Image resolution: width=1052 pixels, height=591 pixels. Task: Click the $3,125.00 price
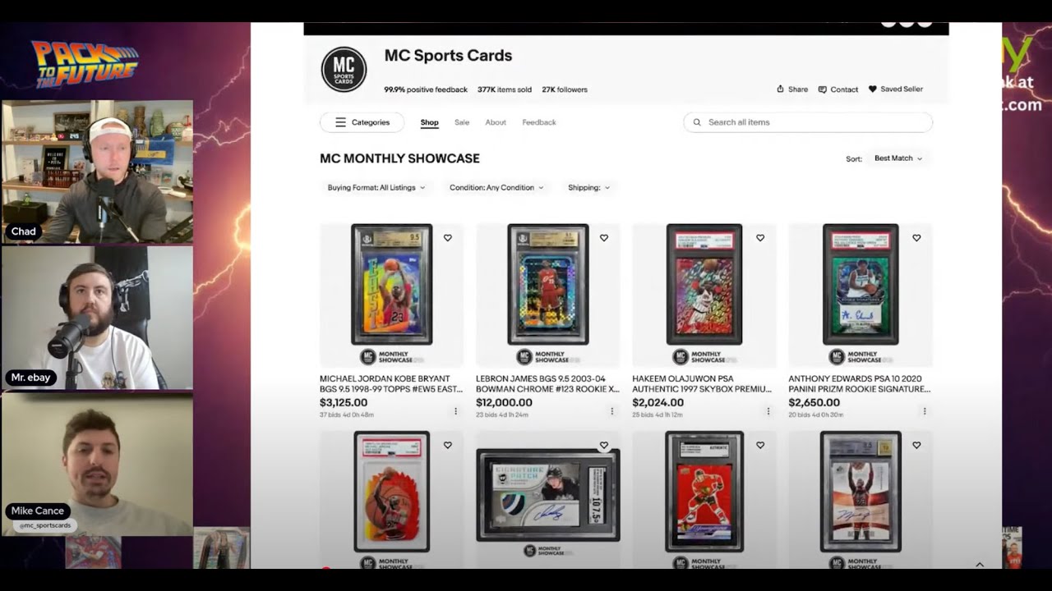pyautogui.click(x=344, y=403)
